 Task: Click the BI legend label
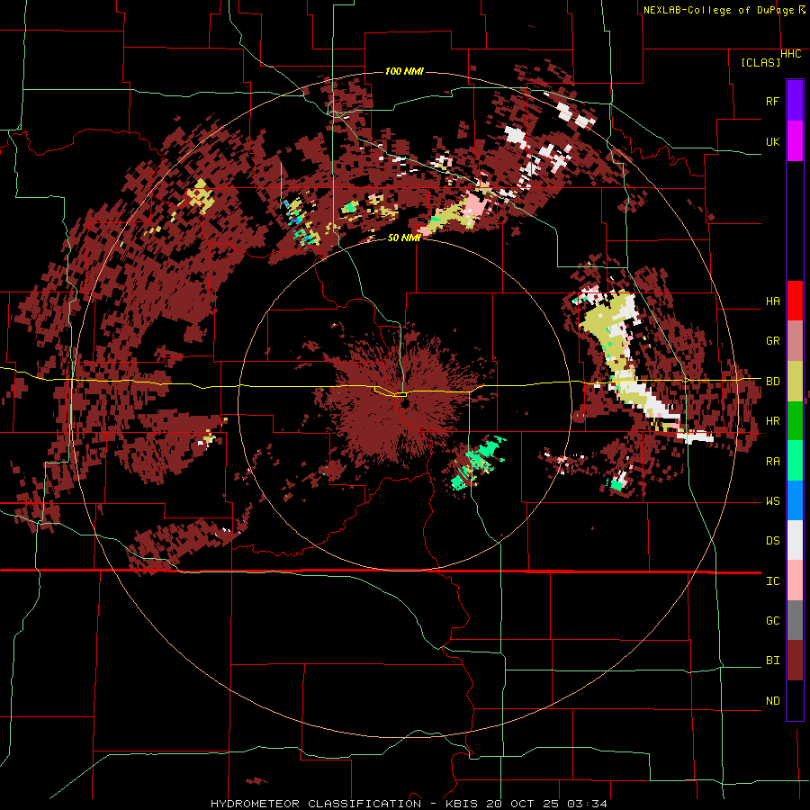point(772,661)
